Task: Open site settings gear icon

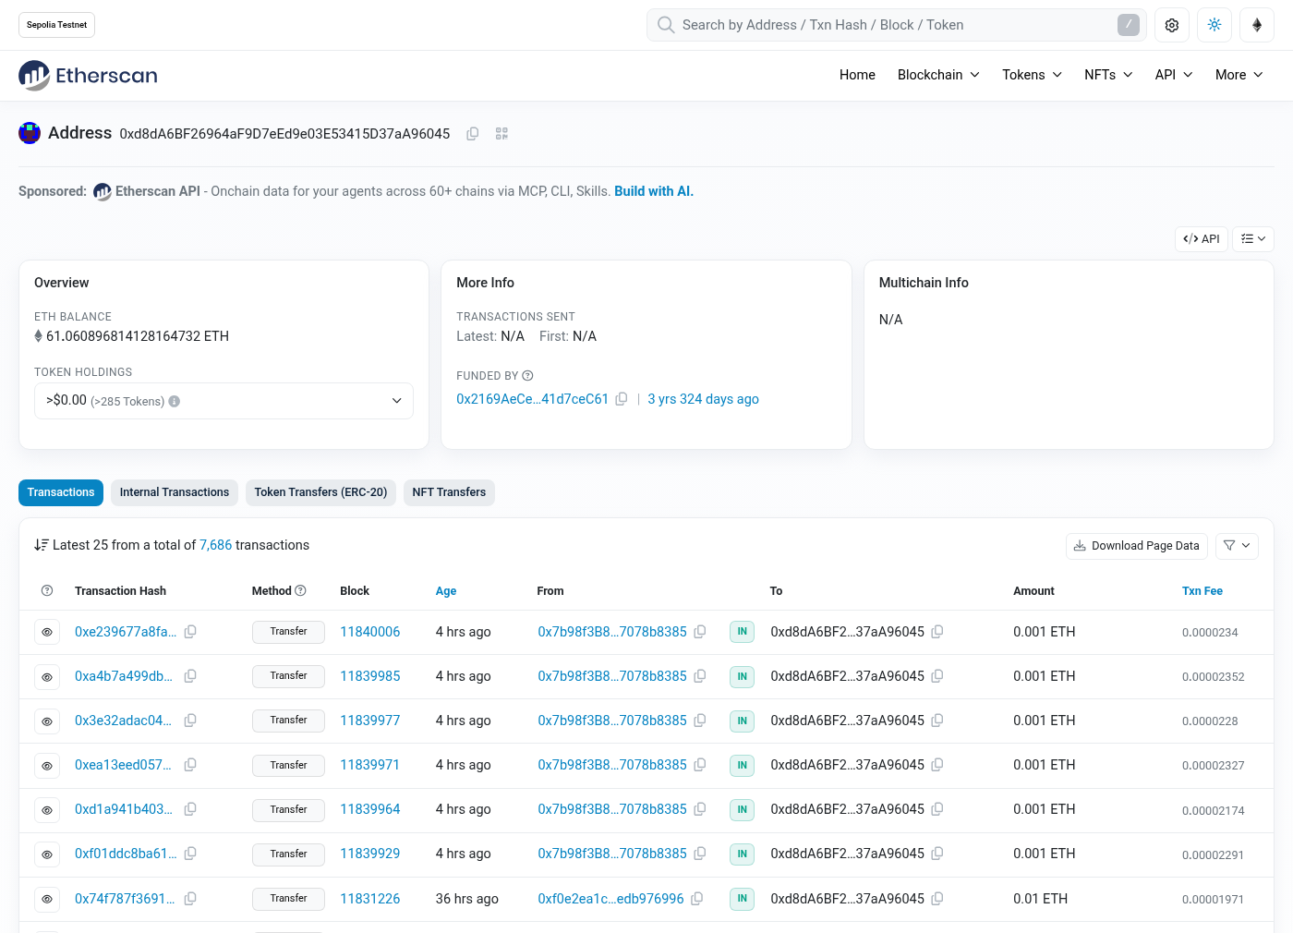Action: click(x=1172, y=25)
